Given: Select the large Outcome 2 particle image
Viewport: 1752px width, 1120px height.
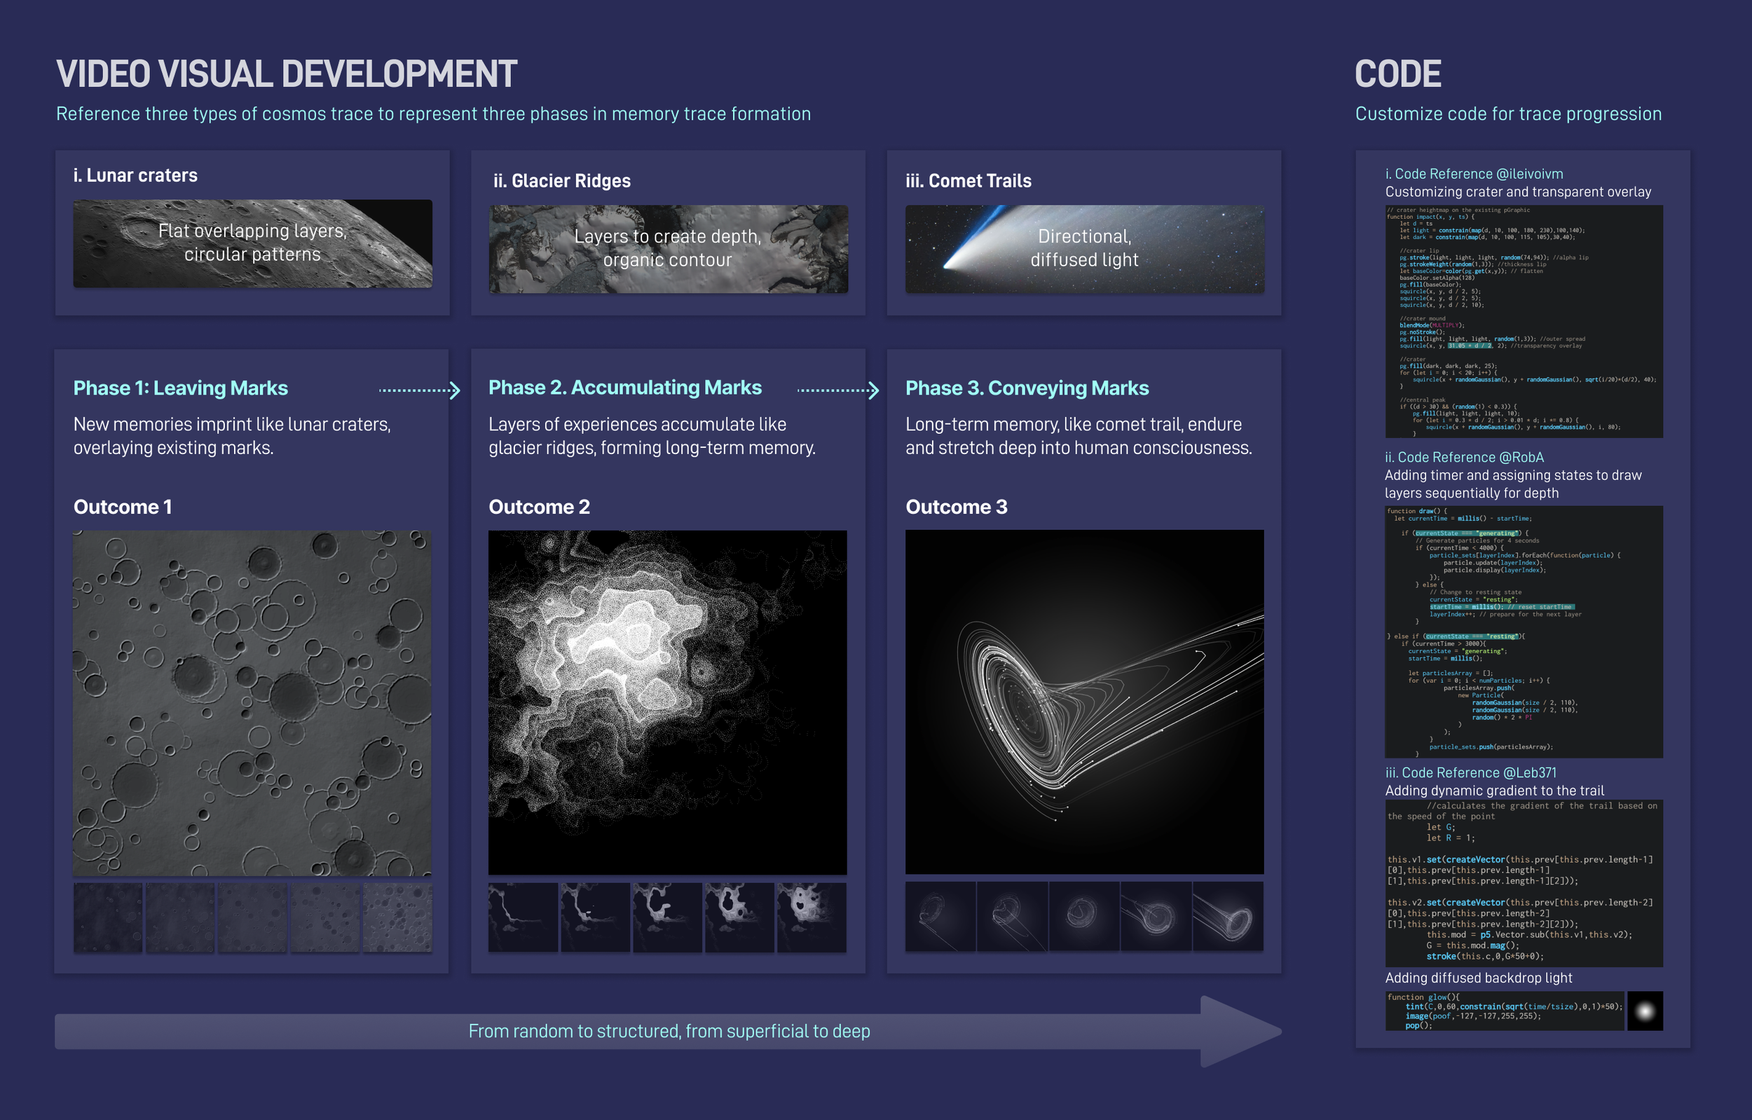Looking at the screenshot, I should pyautogui.click(x=667, y=702).
